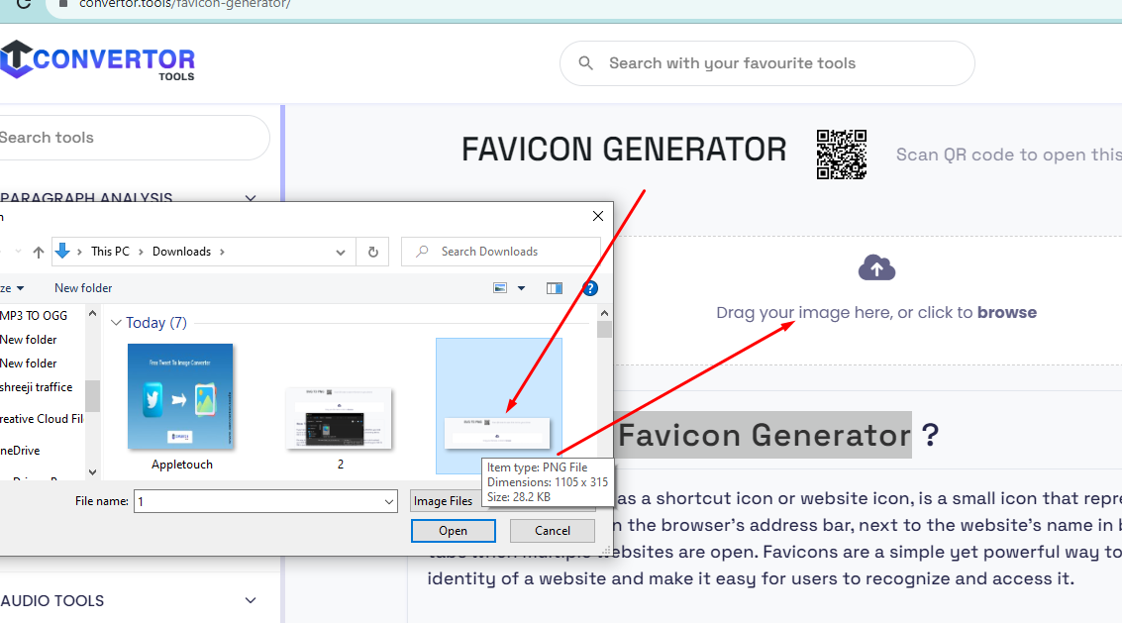The width and height of the screenshot is (1122, 623).
Task: Click the QR code beside Favicon Generator
Action: (x=841, y=155)
